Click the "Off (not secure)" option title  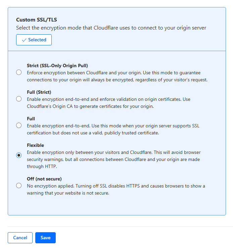44,179
